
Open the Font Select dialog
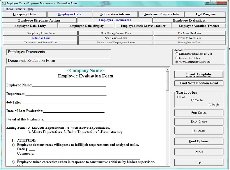pos(199,113)
